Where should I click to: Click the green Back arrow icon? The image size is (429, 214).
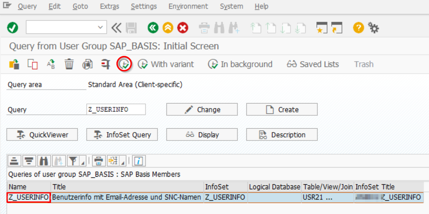pos(153,28)
